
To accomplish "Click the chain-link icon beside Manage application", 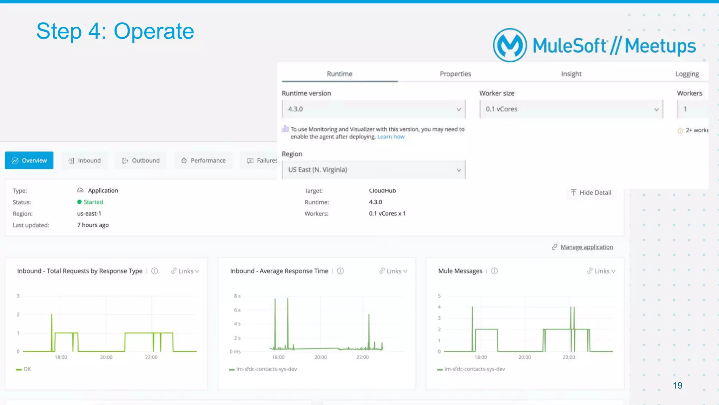I will [554, 247].
